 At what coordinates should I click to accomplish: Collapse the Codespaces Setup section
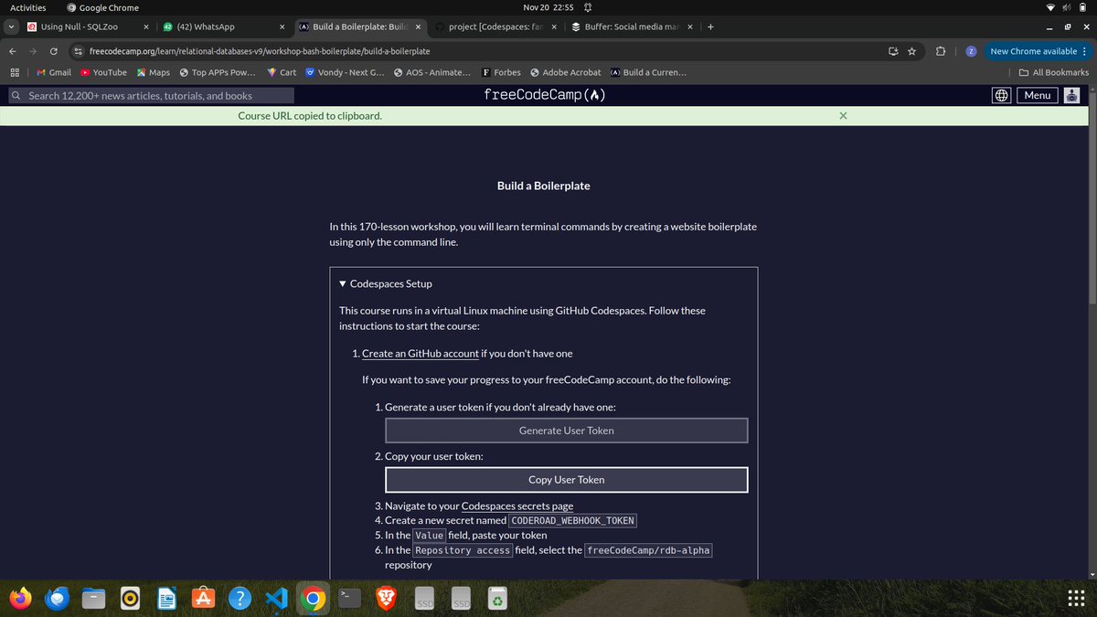click(x=386, y=283)
